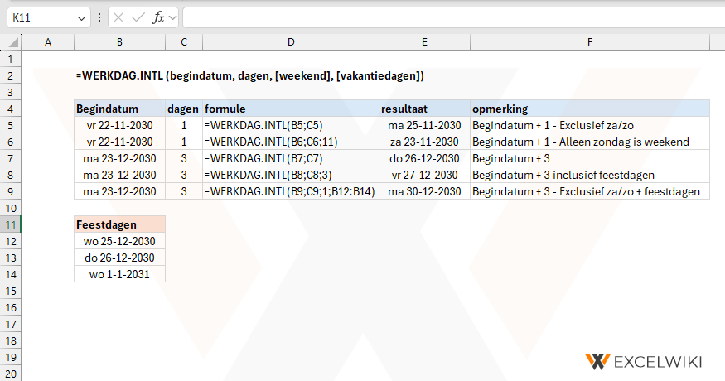The width and height of the screenshot is (725, 381).
Task: Select cell with =WERKDAG.INTL(B6;C6;11)
Action: coord(290,142)
